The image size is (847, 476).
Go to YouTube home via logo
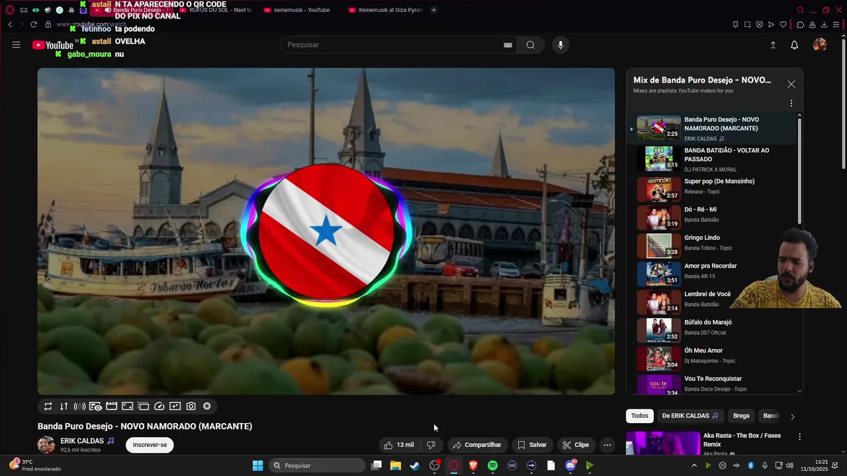(52, 45)
